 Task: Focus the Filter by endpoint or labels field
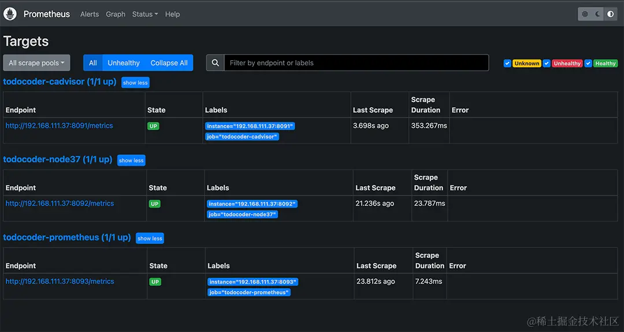click(356, 62)
